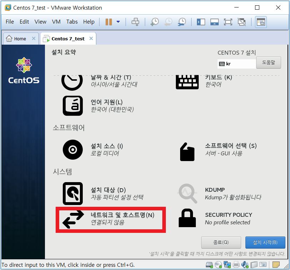290x270 pixels.
Task: Toggle Unity mode icon
Action: point(241,22)
